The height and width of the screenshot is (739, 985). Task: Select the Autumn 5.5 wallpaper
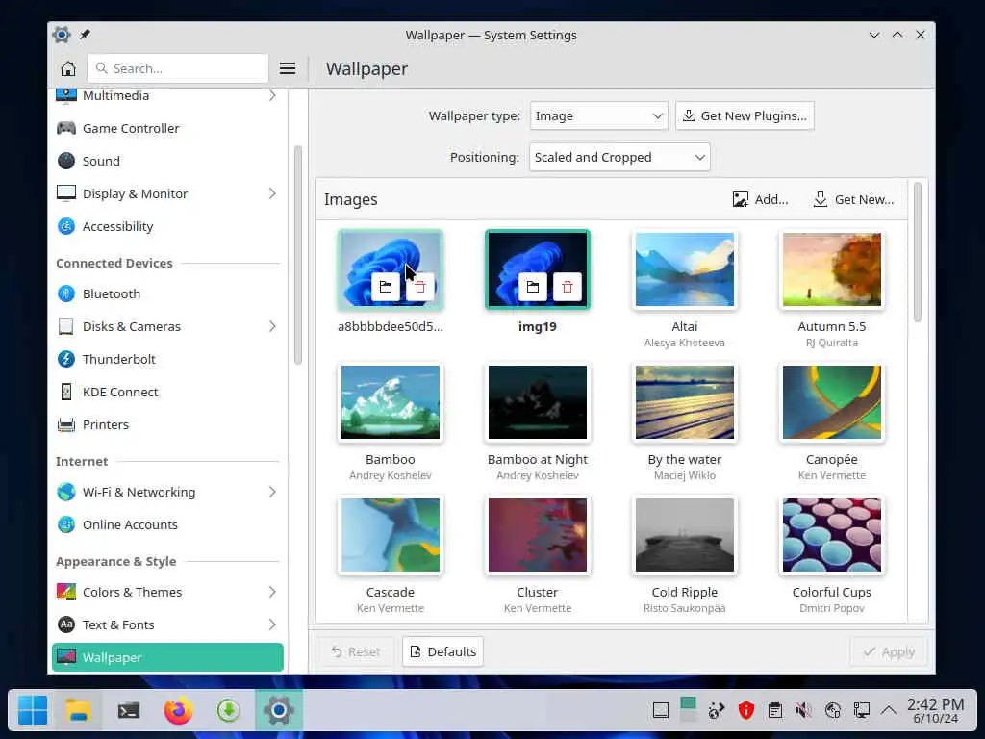(x=832, y=269)
